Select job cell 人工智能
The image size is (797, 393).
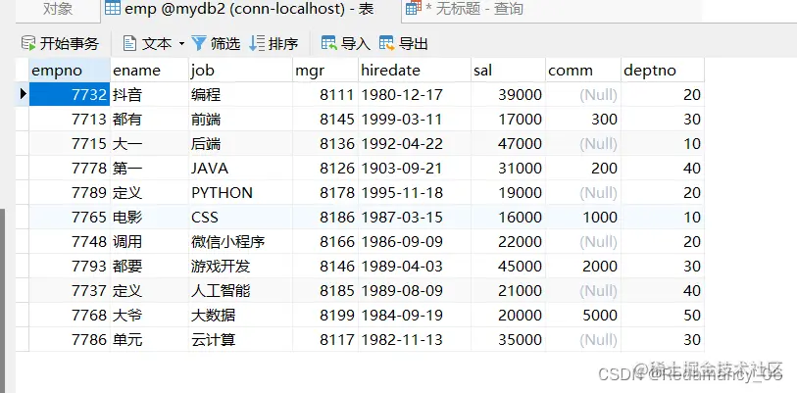coord(241,290)
